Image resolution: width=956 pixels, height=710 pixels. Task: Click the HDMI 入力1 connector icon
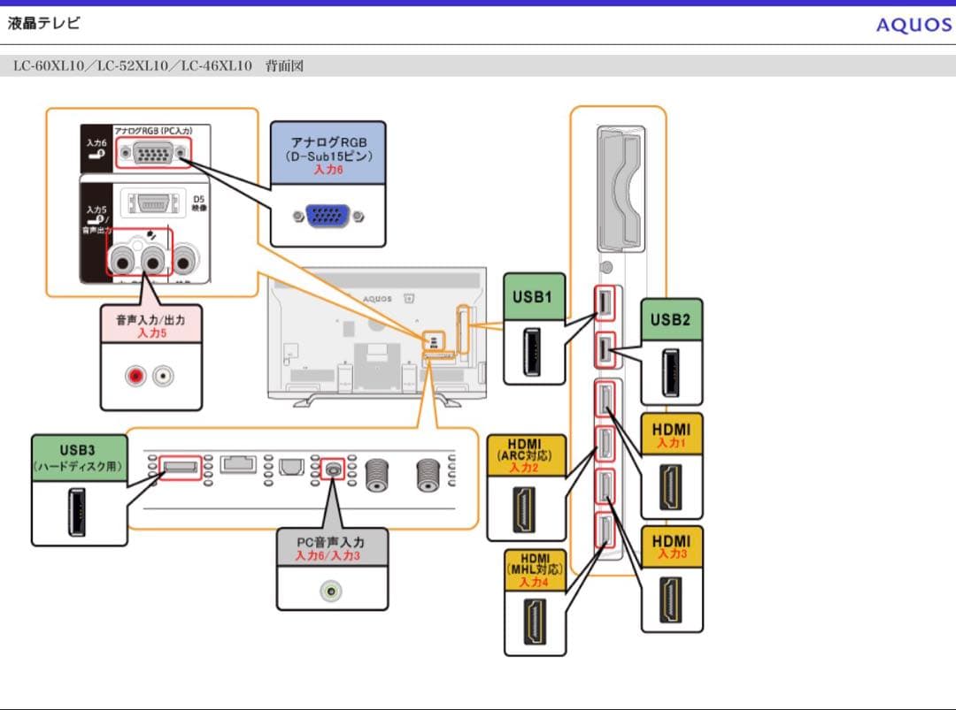tap(671, 485)
